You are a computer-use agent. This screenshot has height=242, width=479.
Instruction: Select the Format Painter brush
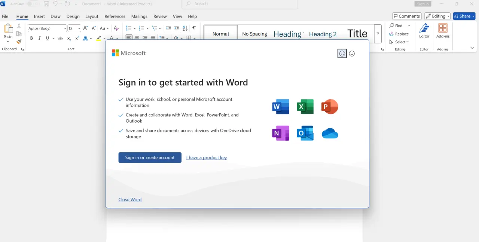pos(19,42)
